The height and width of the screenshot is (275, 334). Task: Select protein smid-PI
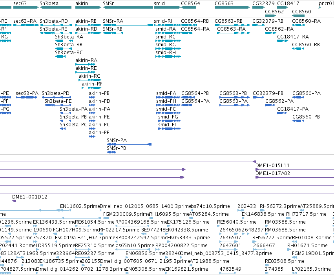(x=167, y=125)
